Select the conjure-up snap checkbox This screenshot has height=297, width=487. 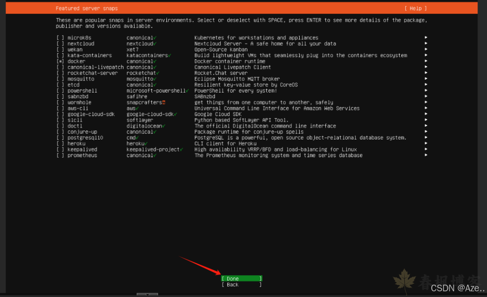60,132
